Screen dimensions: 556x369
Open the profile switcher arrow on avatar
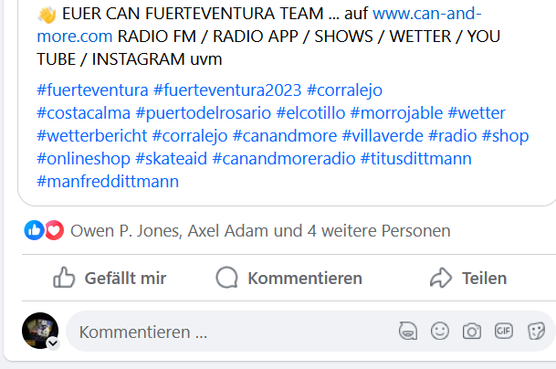click(53, 343)
